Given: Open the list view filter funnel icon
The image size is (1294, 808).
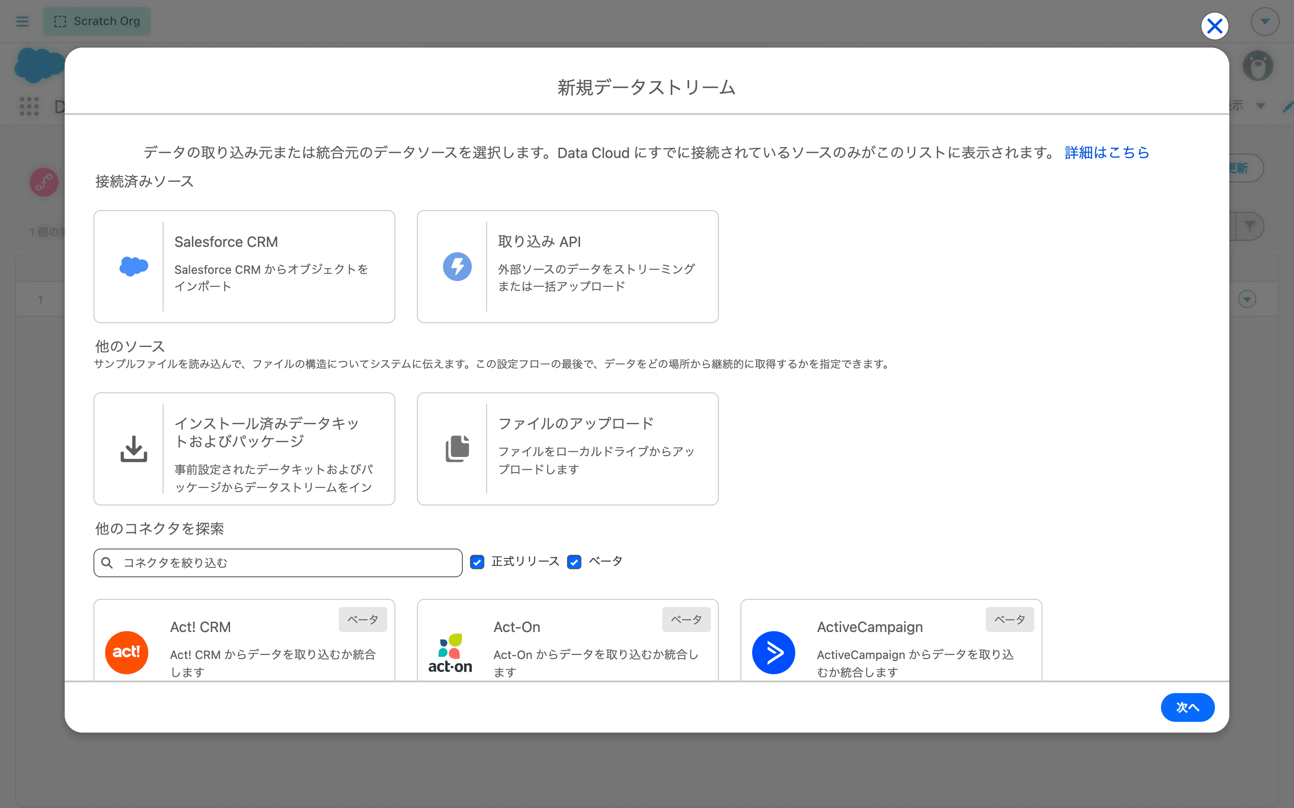Looking at the screenshot, I should click(1250, 227).
